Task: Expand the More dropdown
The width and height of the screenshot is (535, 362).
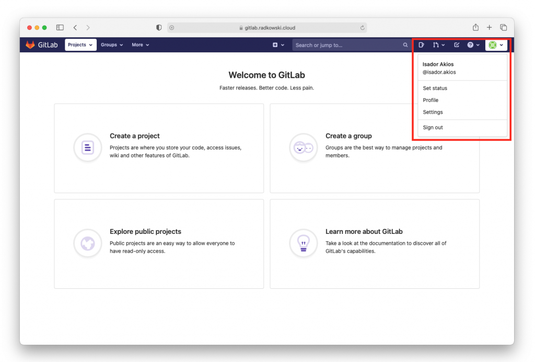Action: 140,45
